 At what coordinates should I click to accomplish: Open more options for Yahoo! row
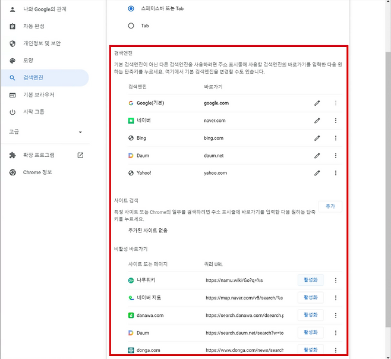pyautogui.click(x=336, y=173)
